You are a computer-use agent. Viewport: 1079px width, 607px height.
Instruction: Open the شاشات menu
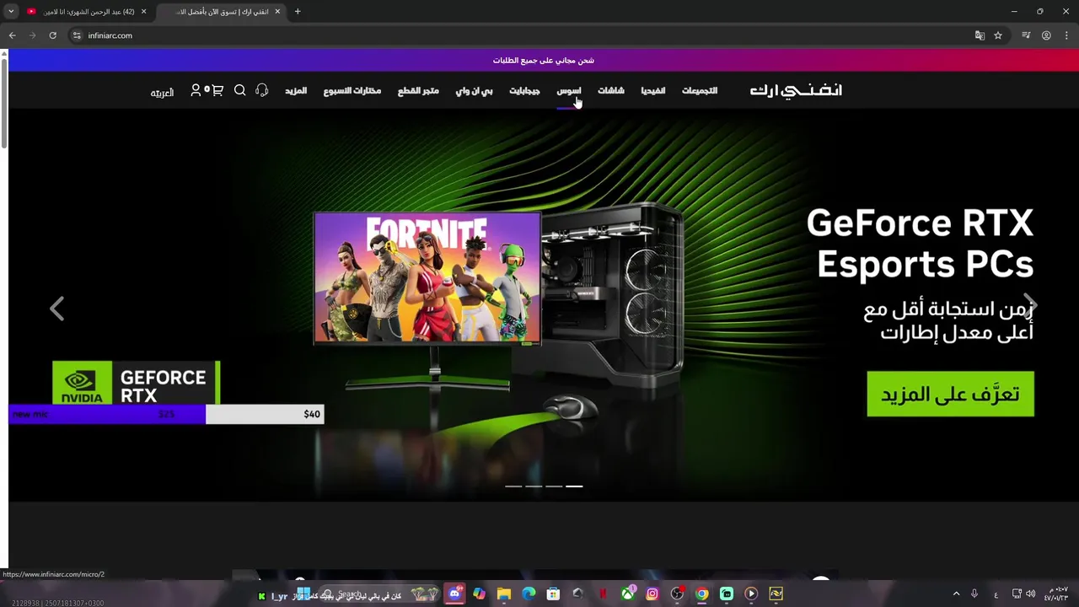pos(611,90)
